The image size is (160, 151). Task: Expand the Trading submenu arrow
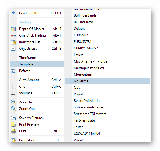click(x=62, y=22)
